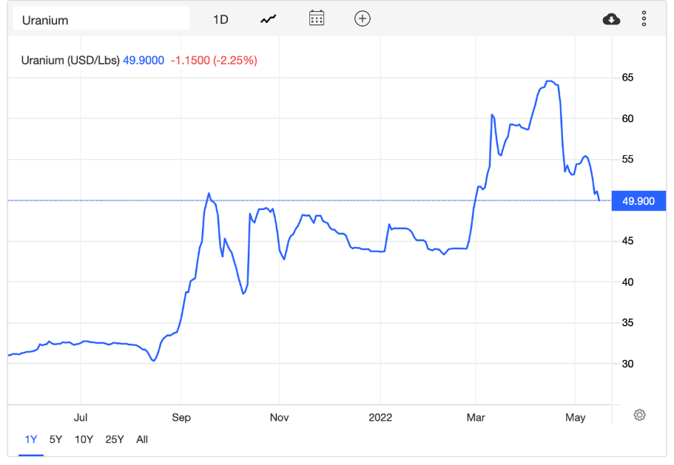
Task: Click the line chart type icon
Action: (268, 19)
